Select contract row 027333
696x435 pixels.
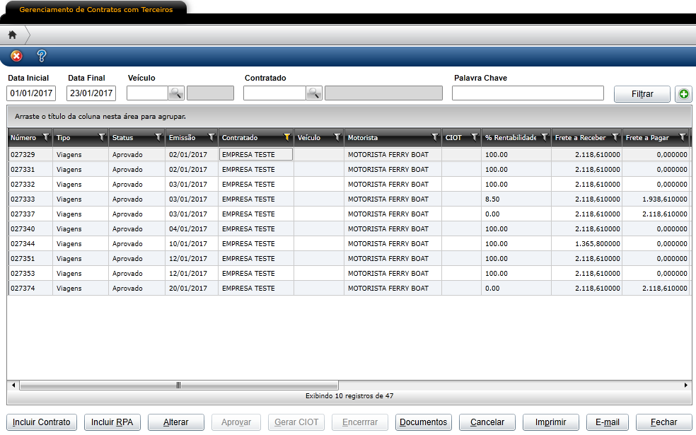point(349,199)
